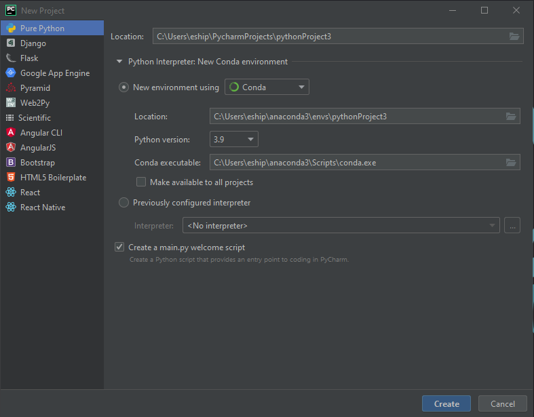Choose Scientific project type

tap(52, 118)
